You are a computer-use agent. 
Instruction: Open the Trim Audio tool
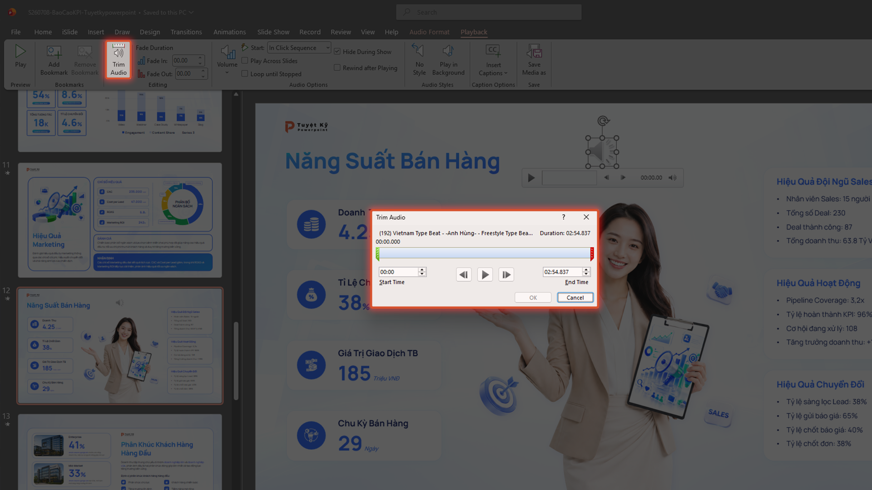119,60
